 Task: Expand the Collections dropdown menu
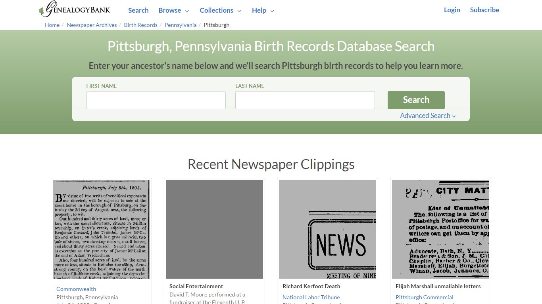coord(221,10)
